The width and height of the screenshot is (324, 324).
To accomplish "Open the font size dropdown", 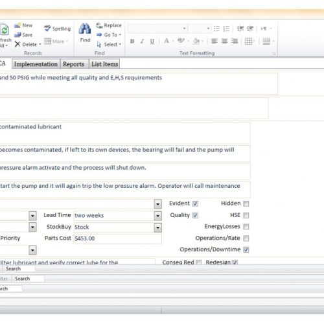I will point(208,29).
